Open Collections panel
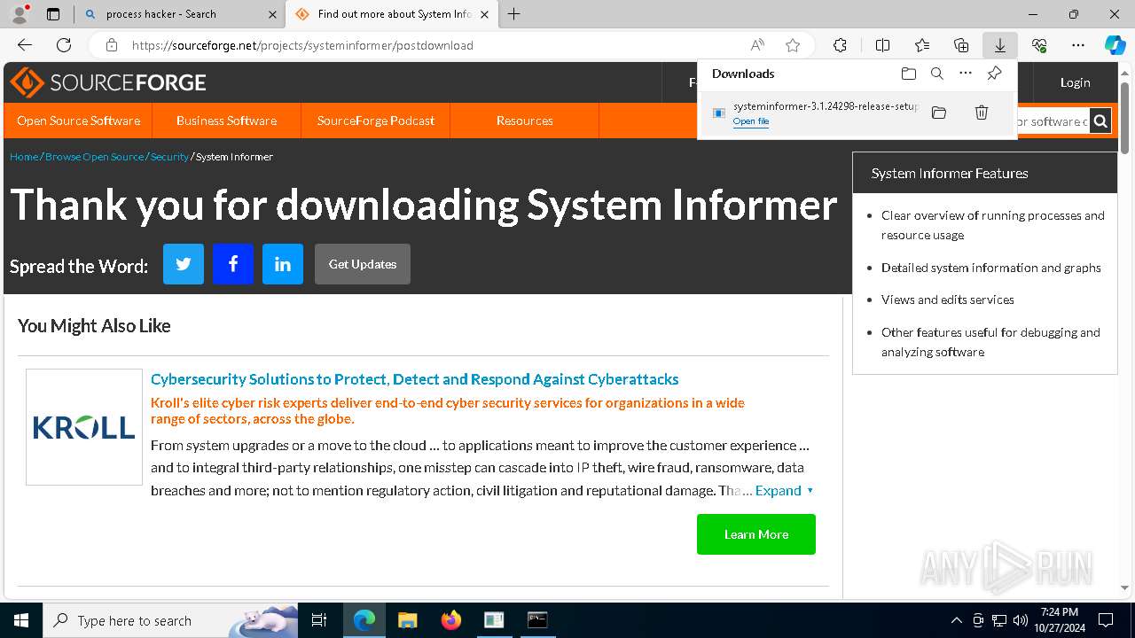 click(961, 45)
